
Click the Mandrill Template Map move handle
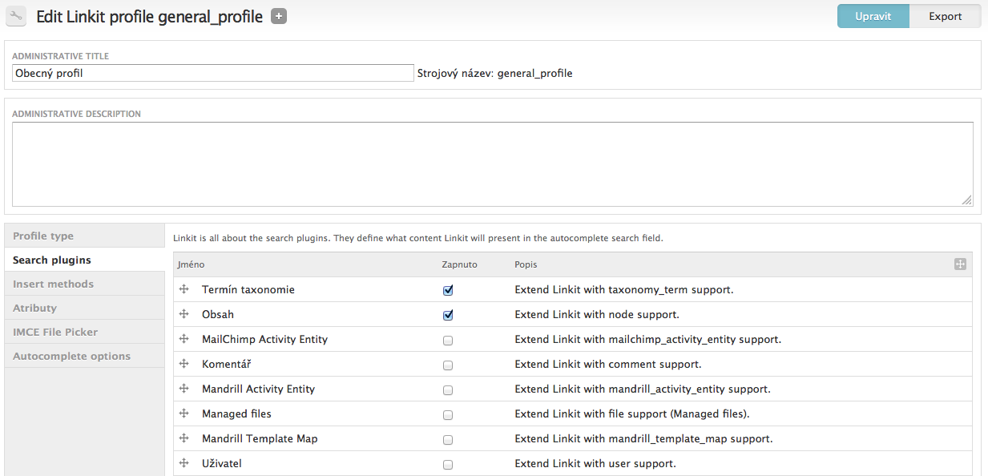coord(183,438)
